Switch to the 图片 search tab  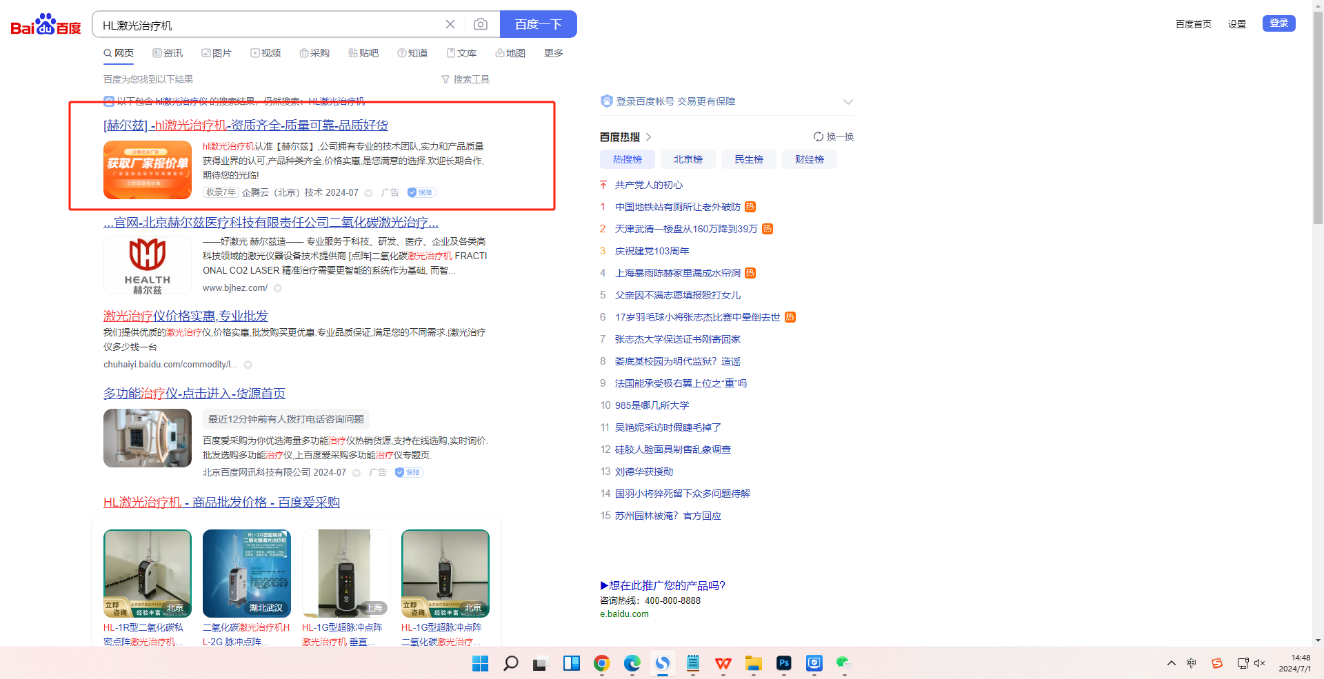pyautogui.click(x=217, y=53)
